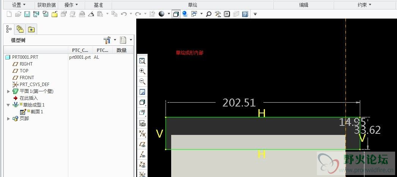Viewport: 397px width, 177px height.
Task: Open the hammer-and-wrench tools icon
Action: 218,14
